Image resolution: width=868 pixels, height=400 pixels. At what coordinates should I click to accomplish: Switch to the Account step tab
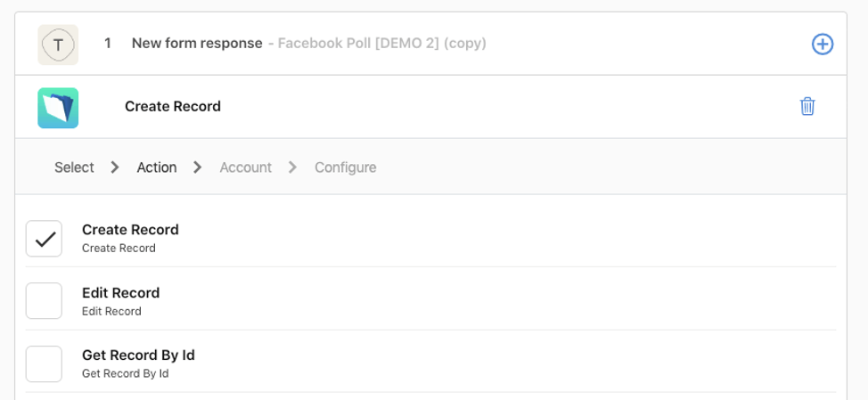point(246,167)
